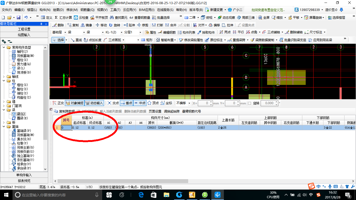Image resolution: width=356 pixels, height=200 pixels.
Task: Click 页面设置 button
Action: 155,111
